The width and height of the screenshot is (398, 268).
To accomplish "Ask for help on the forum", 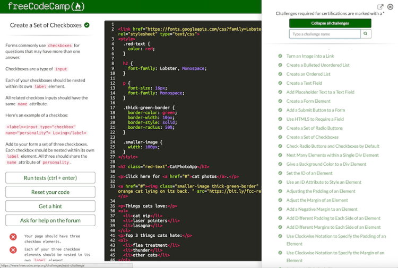I will click(50, 220).
